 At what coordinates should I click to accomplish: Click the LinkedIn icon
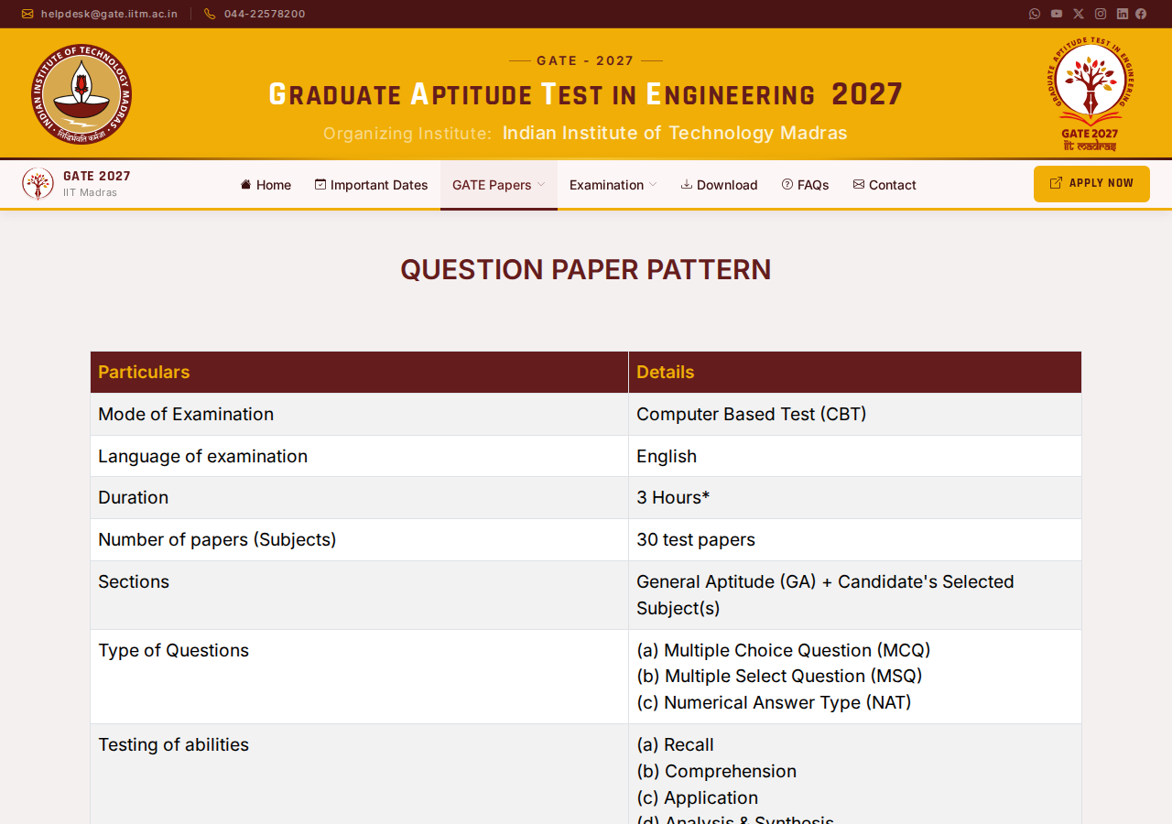coord(1123,14)
